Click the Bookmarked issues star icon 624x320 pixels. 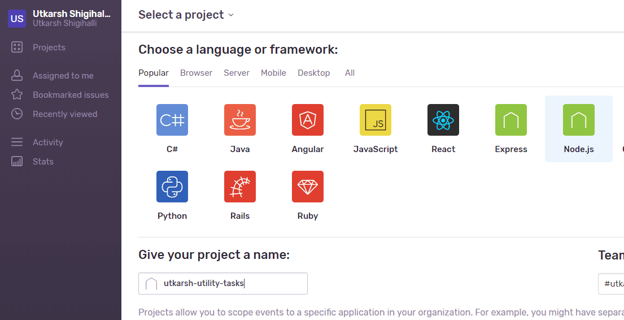(17, 94)
